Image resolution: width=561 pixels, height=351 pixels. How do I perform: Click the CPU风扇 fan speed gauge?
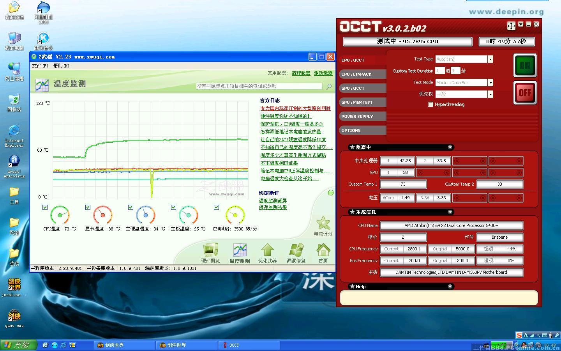click(235, 215)
